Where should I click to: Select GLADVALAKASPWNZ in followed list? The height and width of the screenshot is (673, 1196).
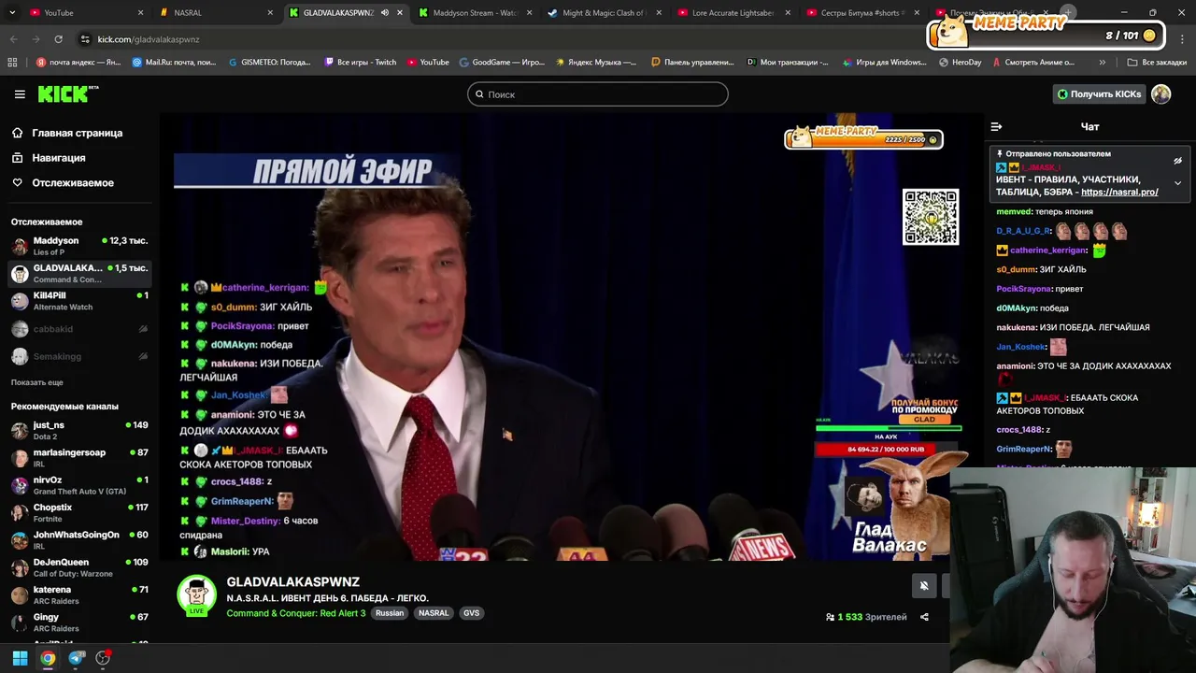point(78,273)
